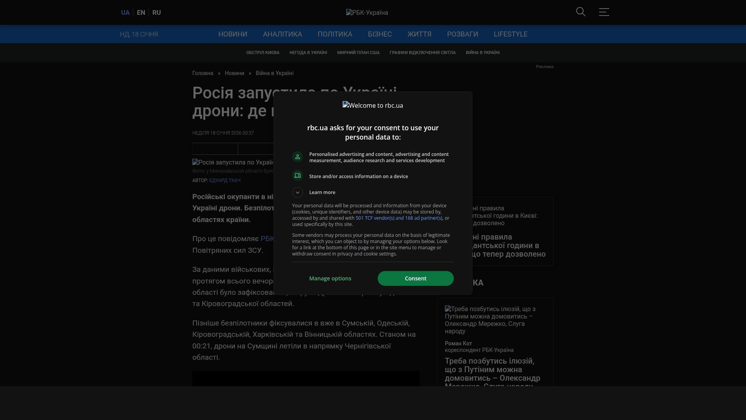Open the search magnifier icon
Viewport: 746px width, 420px height.
coord(580,12)
